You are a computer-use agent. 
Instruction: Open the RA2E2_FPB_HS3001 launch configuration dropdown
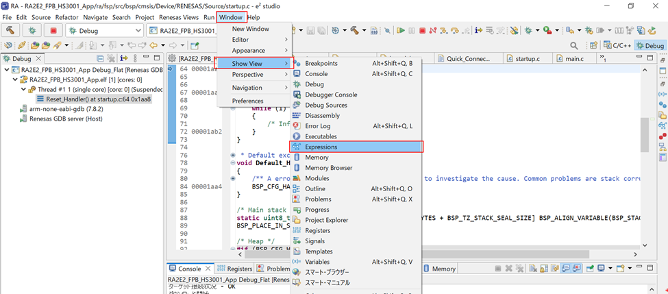pos(182,31)
